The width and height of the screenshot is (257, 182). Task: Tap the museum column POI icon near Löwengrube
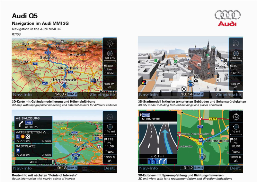pyautogui.click(x=191, y=72)
